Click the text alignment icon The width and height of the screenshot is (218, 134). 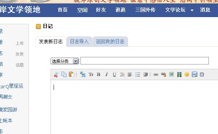pyautogui.click(x=130, y=75)
